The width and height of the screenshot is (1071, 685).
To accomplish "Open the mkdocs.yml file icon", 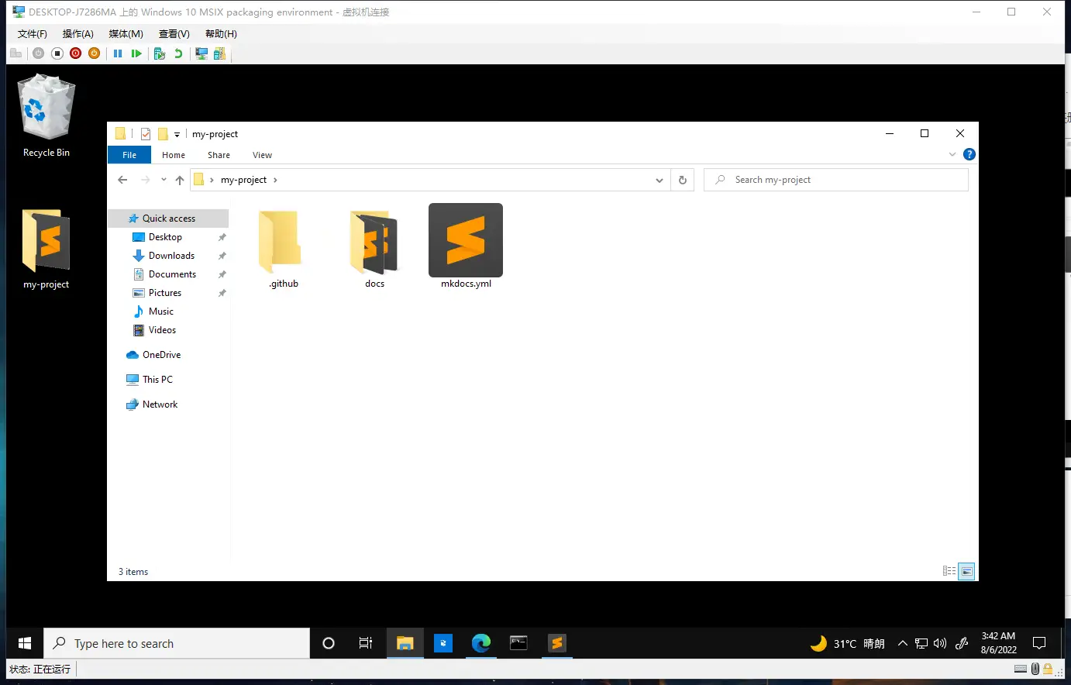I will tap(466, 241).
